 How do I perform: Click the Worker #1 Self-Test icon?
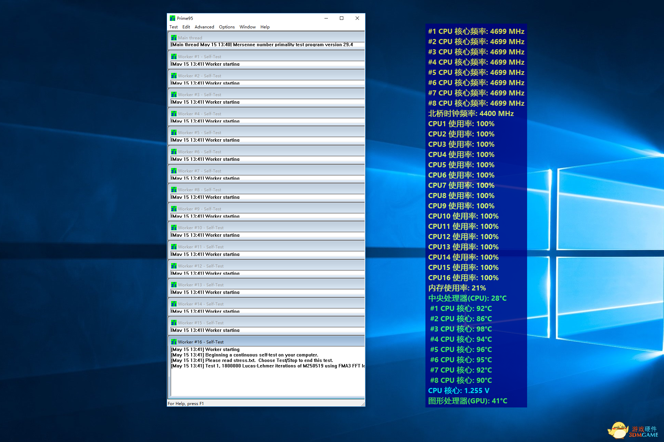tap(174, 56)
